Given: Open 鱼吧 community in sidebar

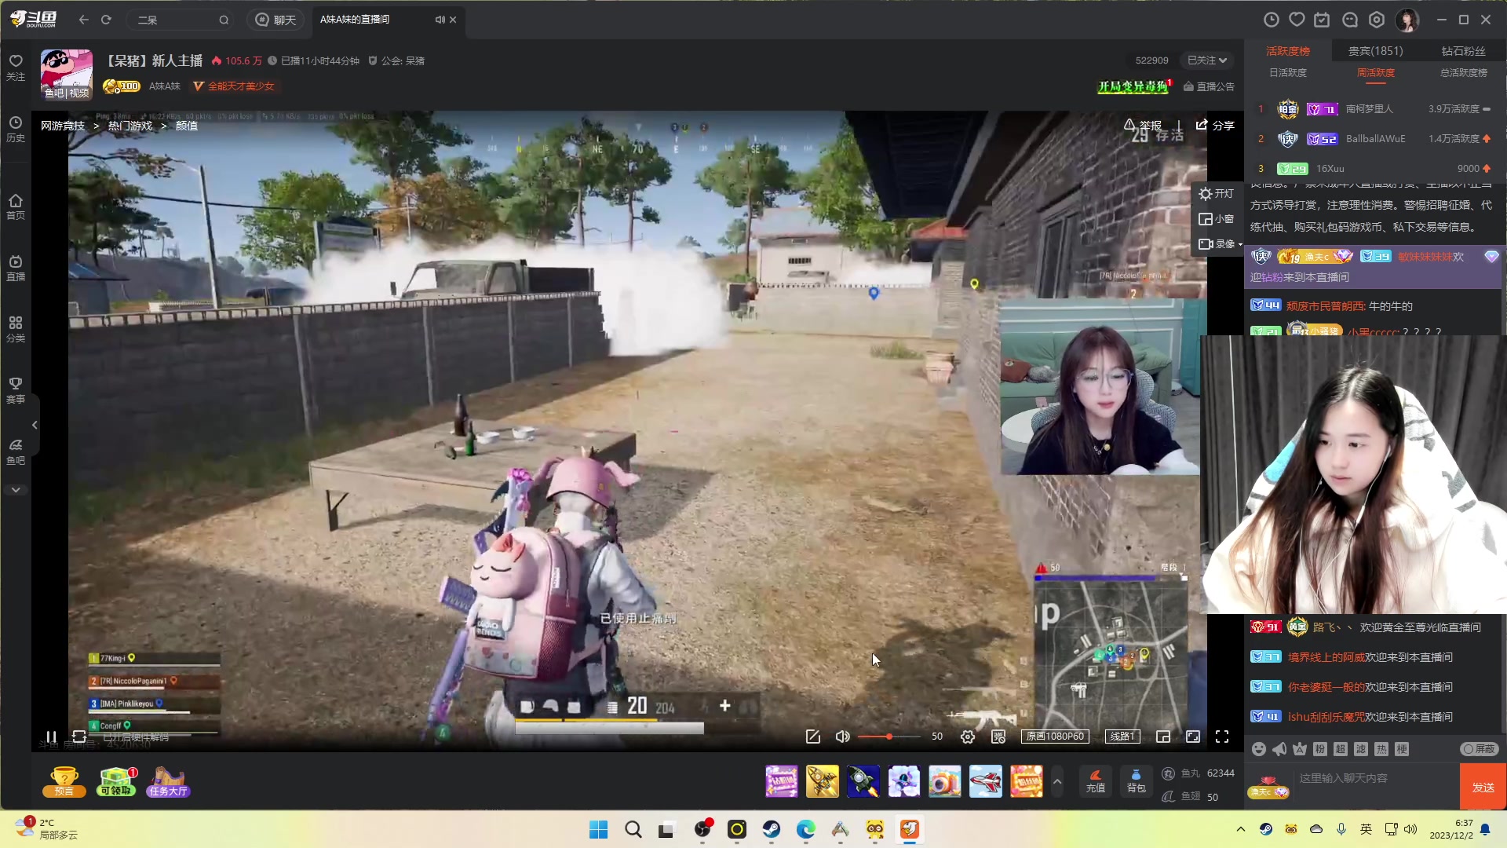Looking at the screenshot, I should pos(16,452).
